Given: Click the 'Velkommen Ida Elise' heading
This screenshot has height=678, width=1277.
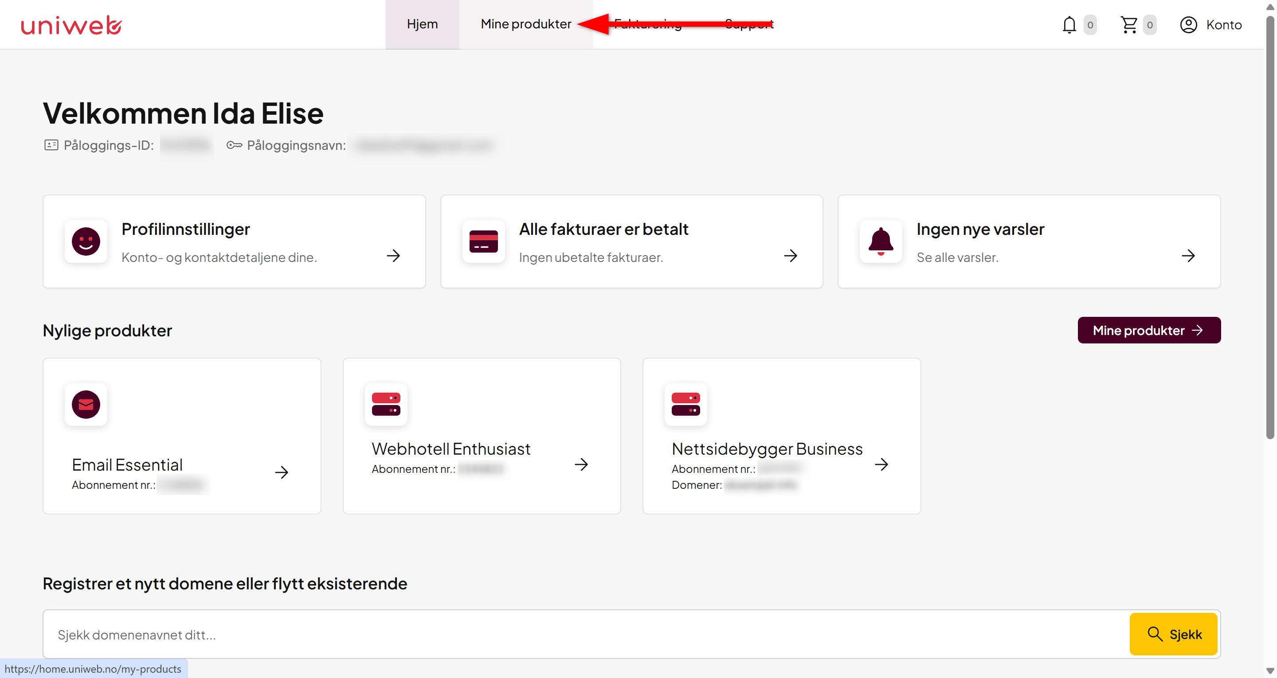Looking at the screenshot, I should point(183,113).
